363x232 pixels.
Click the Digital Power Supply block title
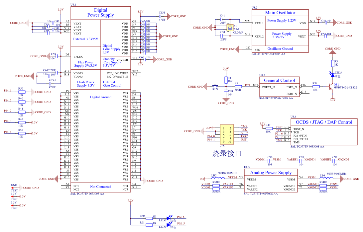[x=100, y=13]
